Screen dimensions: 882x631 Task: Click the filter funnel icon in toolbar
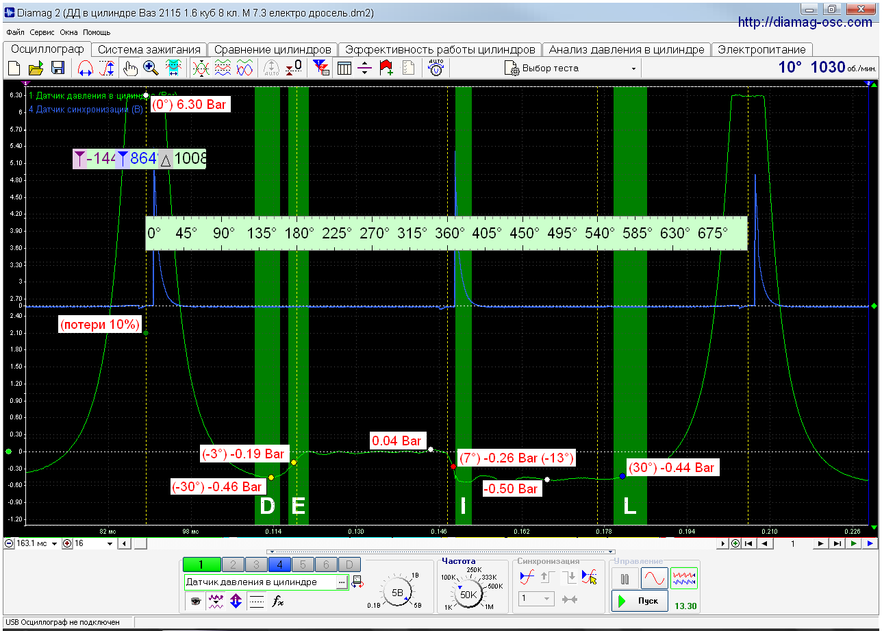[320, 68]
